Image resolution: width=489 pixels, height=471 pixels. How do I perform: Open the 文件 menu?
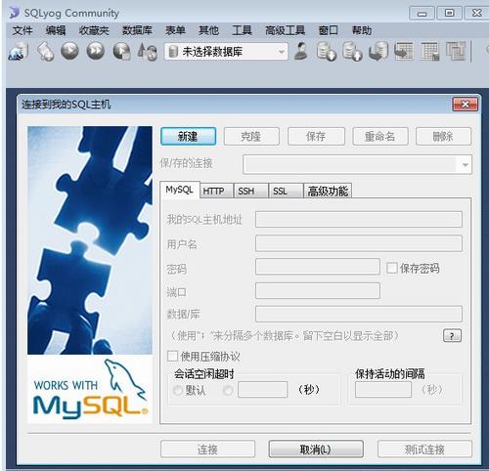click(x=22, y=30)
